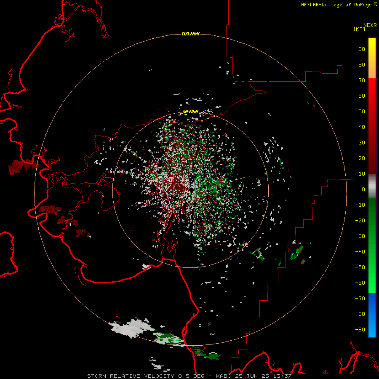Viewport: 379px width, 379px height.
Task: Click the NEXLAB-College of DuPage header text
Action: (339, 5)
